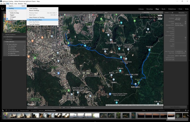190x122 pixels.
Task: Select None location filter with checkmark
Action: [16, 19]
